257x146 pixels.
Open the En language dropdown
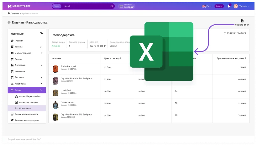tap(207, 6)
